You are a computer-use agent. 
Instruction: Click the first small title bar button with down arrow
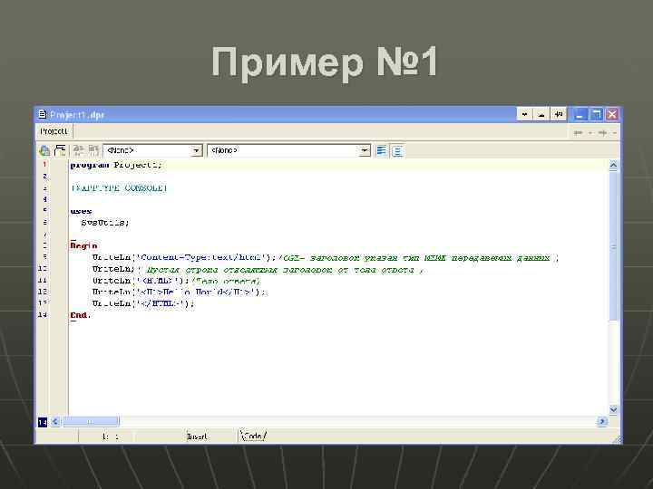coord(525,114)
